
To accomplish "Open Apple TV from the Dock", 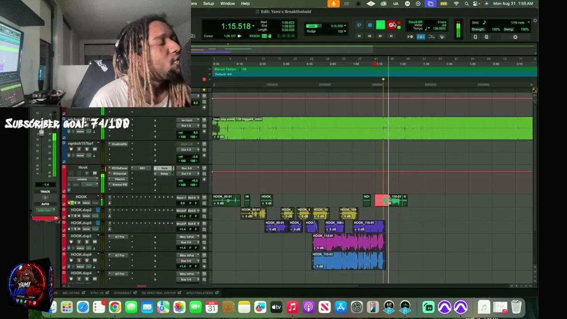I will pos(276,307).
